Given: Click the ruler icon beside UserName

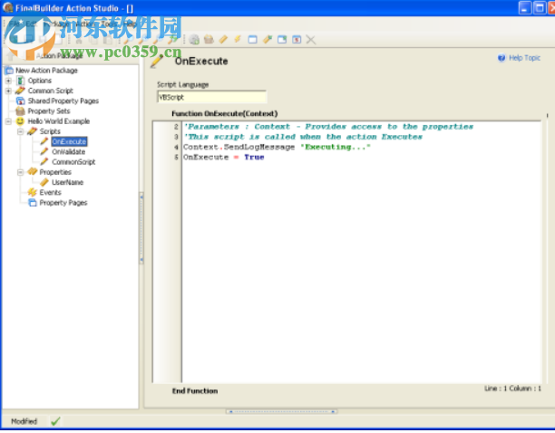Looking at the screenshot, I should (44, 182).
